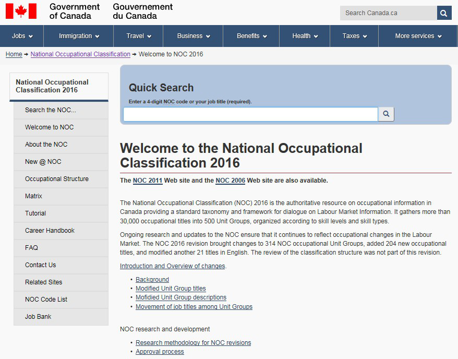Open the Taxes dropdown menu
458x359 pixels.
354,36
